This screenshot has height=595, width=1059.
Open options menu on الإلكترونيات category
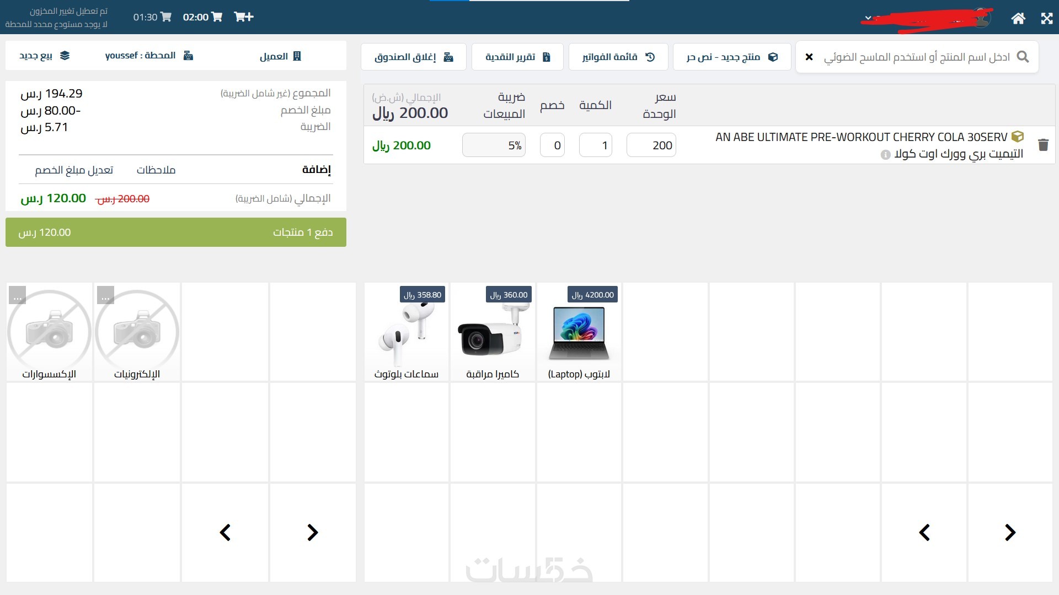tap(105, 295)
